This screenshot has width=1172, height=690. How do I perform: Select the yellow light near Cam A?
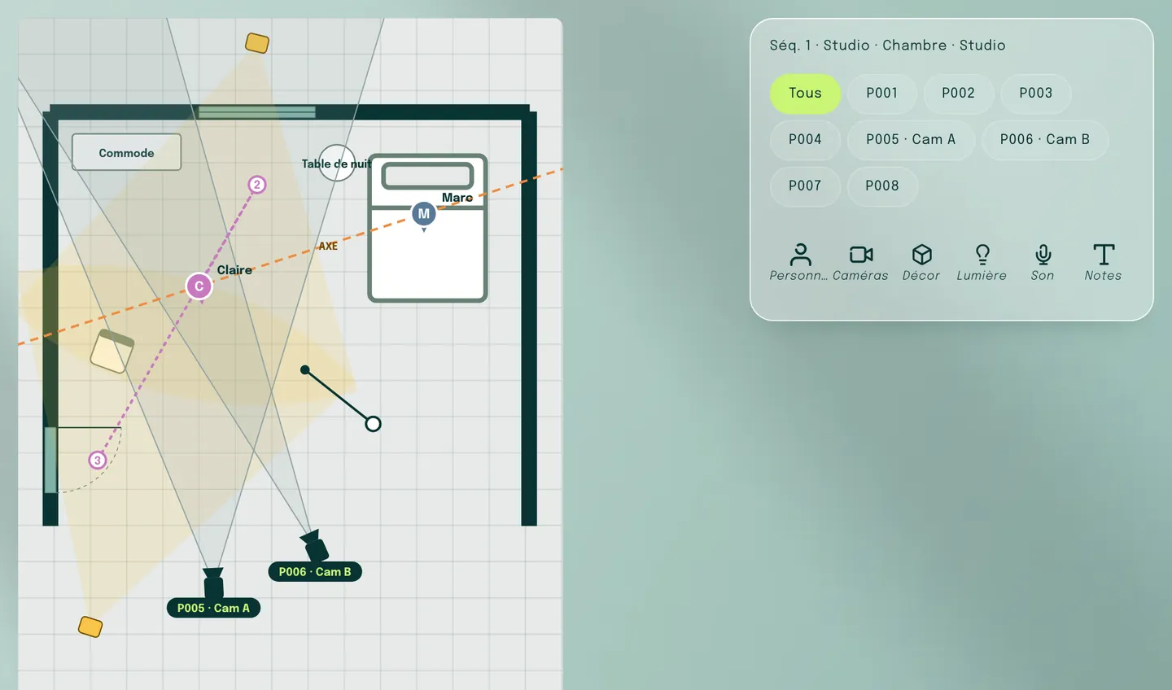pyautogui.click(x=90, y=627)
